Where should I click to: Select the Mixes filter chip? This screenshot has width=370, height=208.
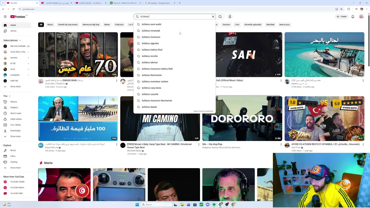point(107,25)
